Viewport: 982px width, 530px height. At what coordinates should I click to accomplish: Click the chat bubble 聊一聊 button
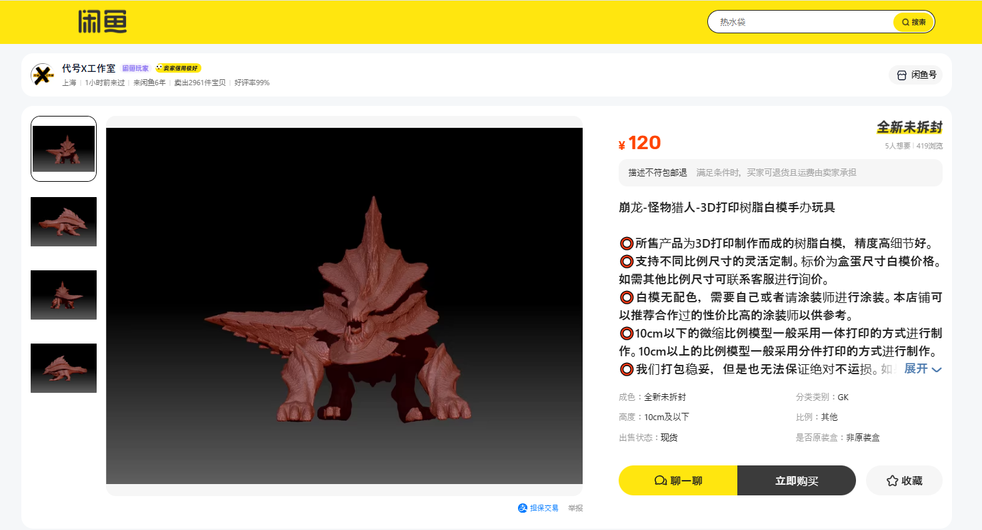click(677, 481)
